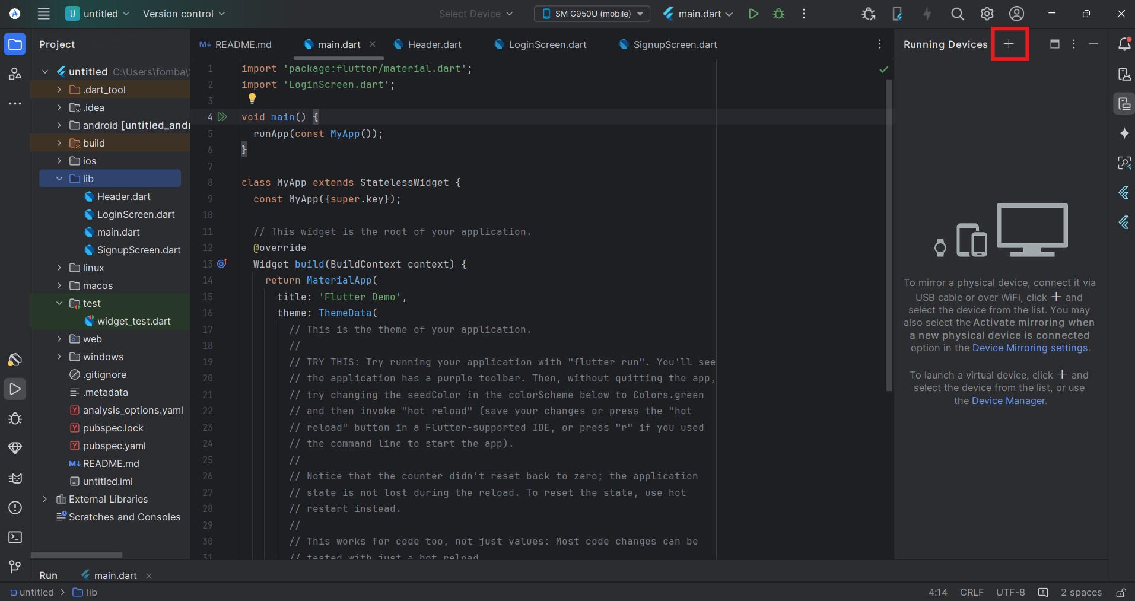Toggle Running Devices window layout icon
This screenshot has height=601, width=1135.
[1054, 44]
